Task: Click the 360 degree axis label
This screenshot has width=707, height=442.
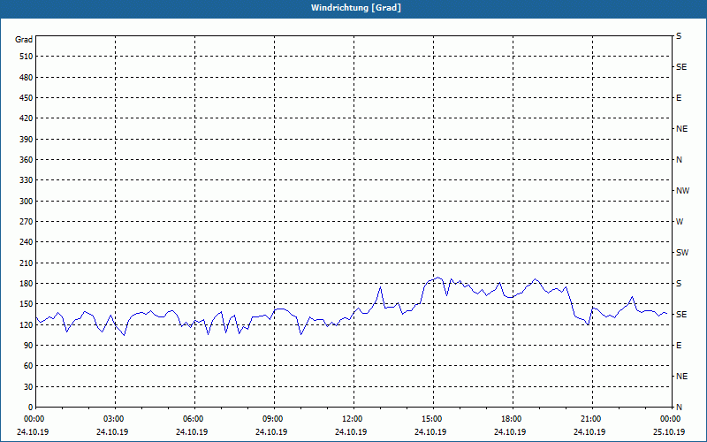Action: pyautogui.click(x=27, y=160)
